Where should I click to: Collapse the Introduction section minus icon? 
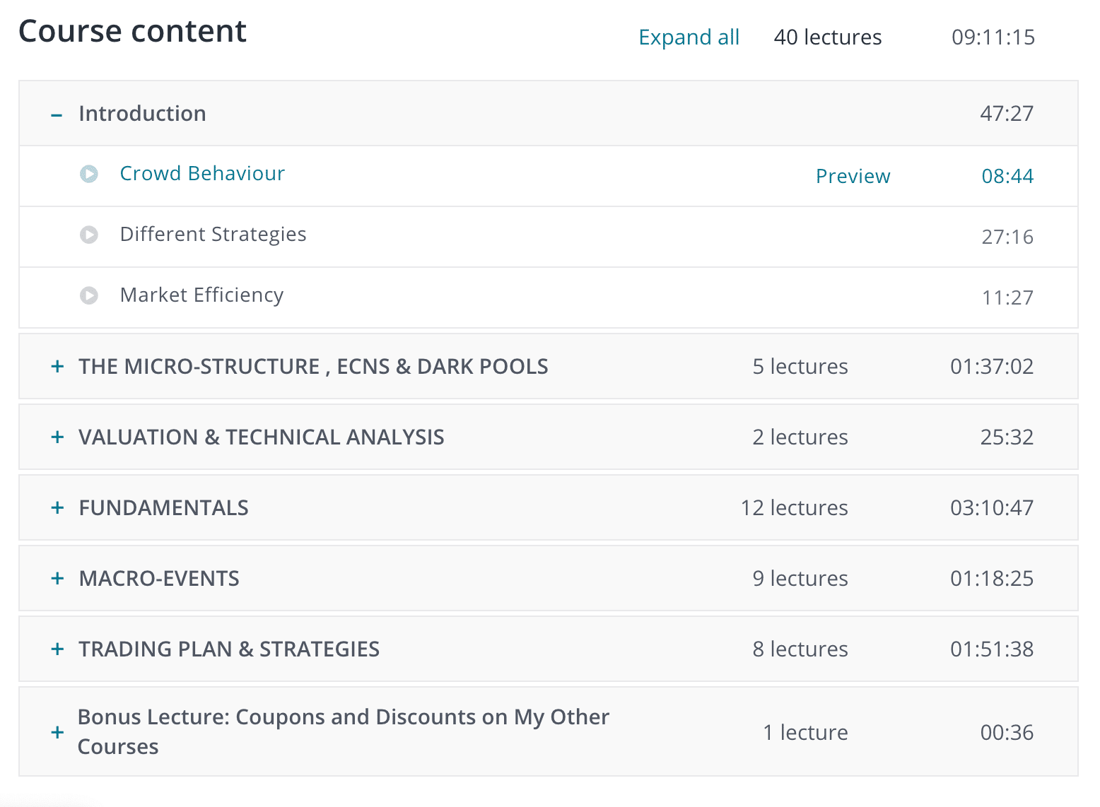pos(57,114)
